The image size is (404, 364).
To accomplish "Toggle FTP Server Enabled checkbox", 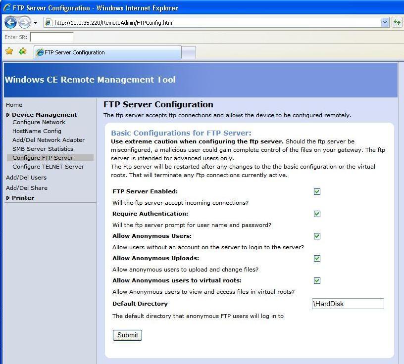I will [317, 191].
